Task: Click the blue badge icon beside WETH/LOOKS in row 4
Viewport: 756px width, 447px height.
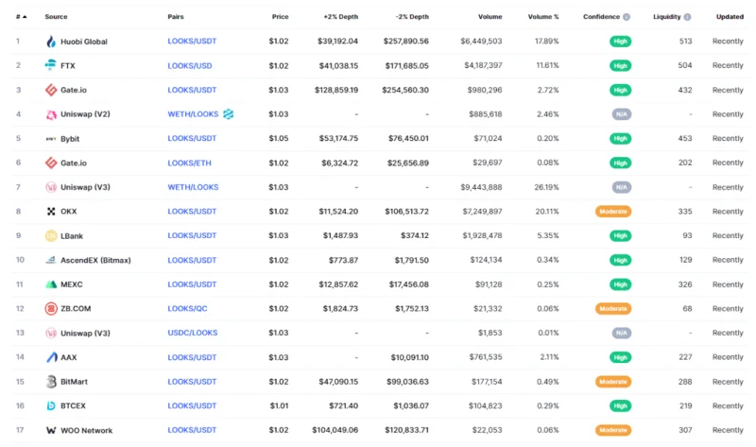Action: (228, 114)
